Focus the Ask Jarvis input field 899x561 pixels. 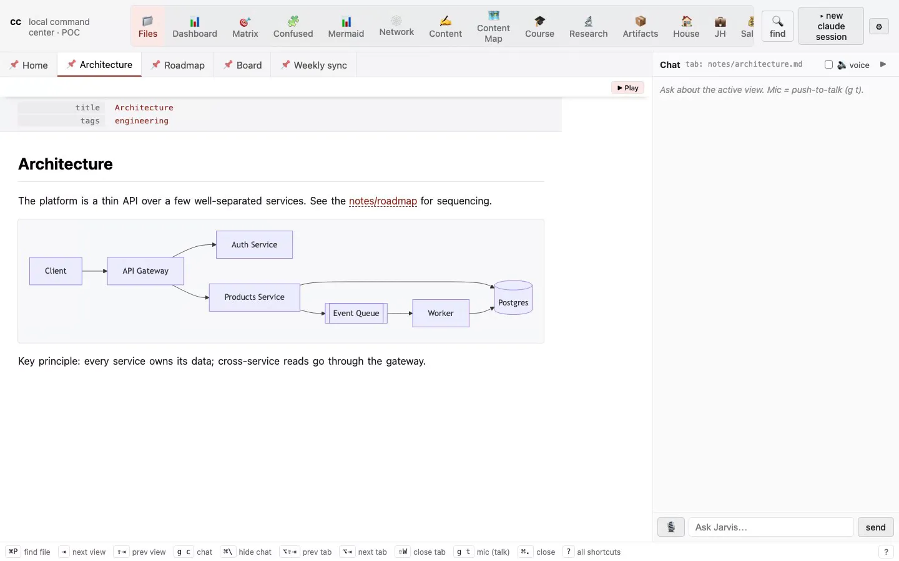tap(771, 527)
